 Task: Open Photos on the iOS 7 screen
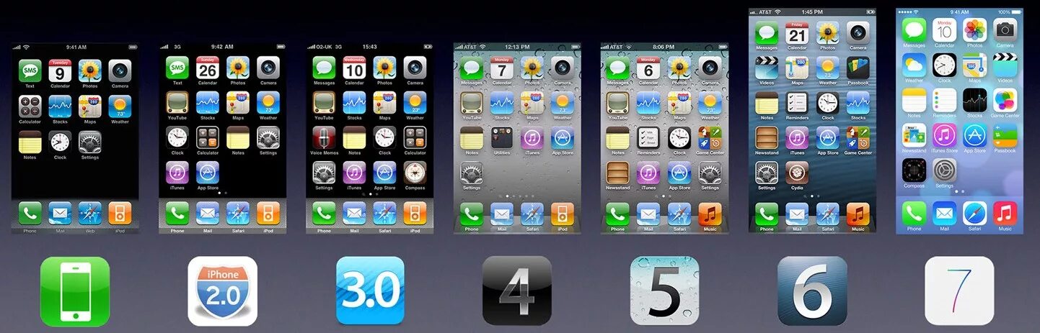(x=974, y=30)
